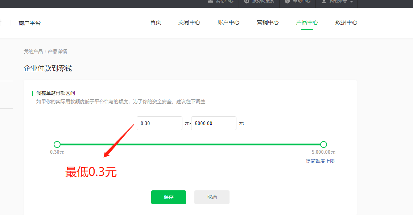The image size is (413, 215).
Task: Go back via 我的产品 breadcrumb
Action: pos(33,51)
